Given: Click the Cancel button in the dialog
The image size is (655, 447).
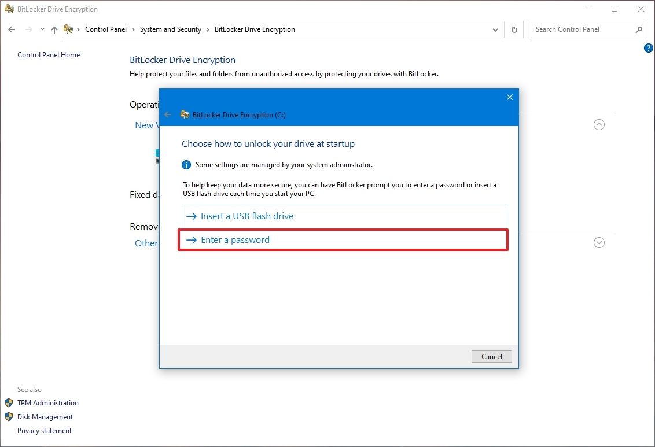Looking at the screenshot, I should click(491, 356).
